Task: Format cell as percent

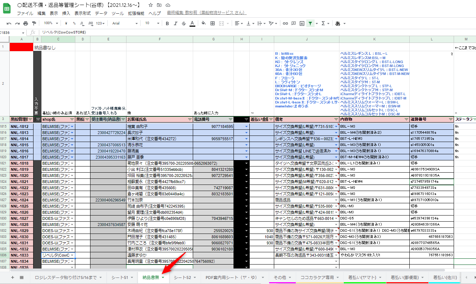Action: click(74, 23)
